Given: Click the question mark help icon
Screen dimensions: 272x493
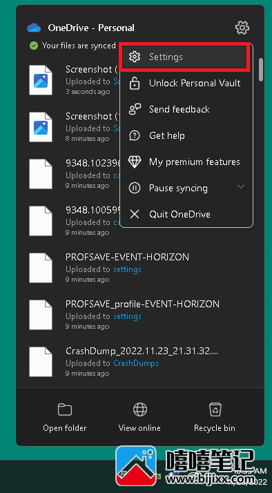Looking at the screenshot, I should 135,136.
